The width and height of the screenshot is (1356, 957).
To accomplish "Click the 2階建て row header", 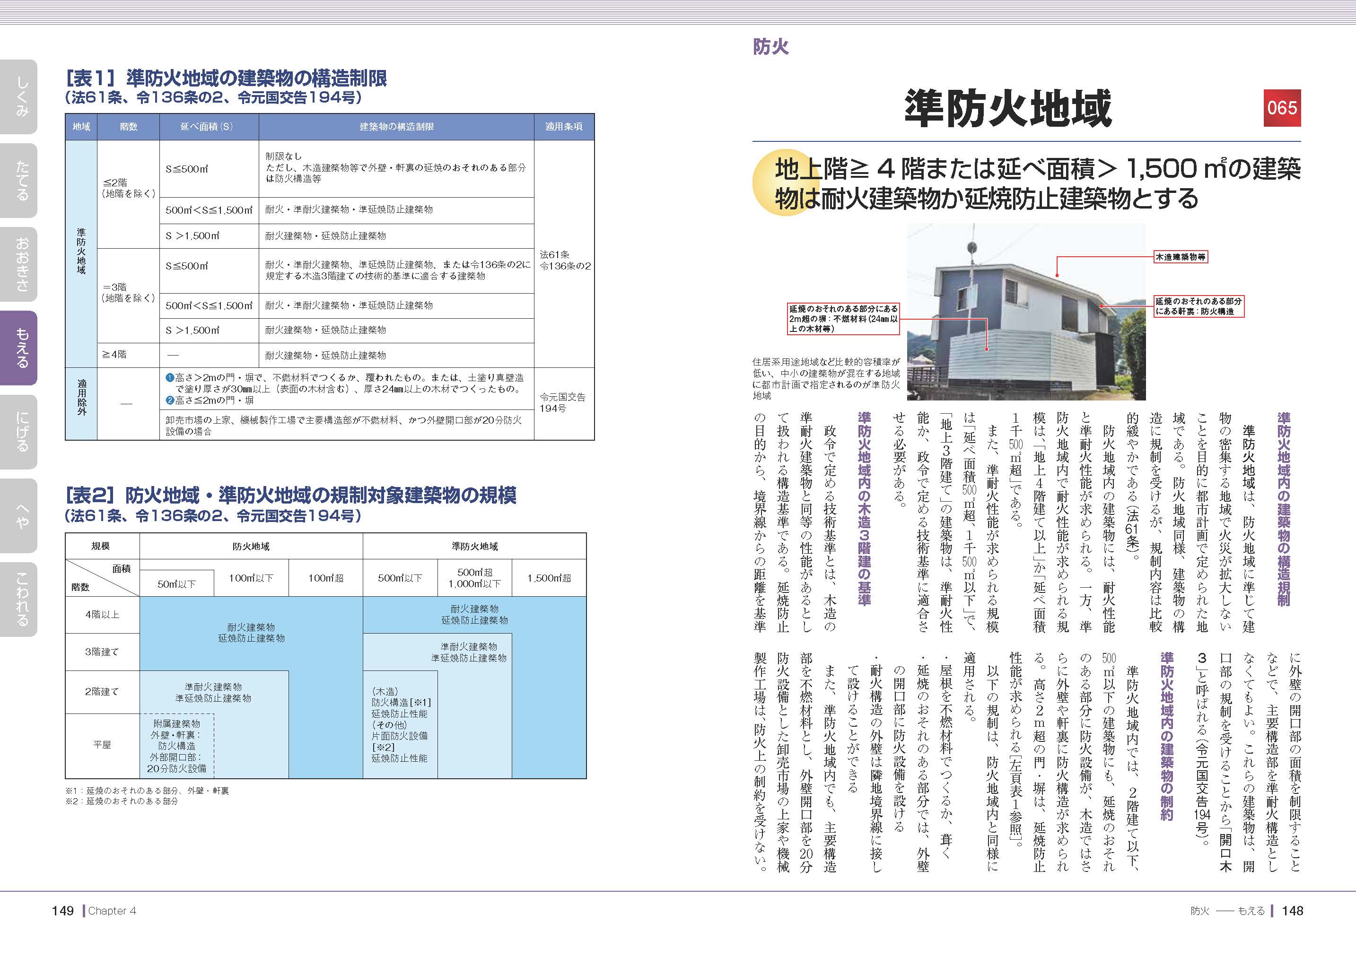I will click(x=102, y=691).
